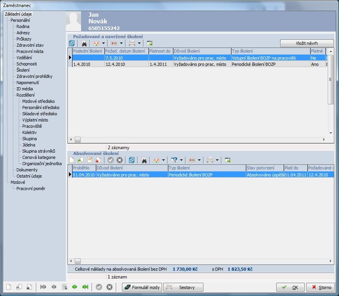Click export icon in Požadované školení toolbar

(x=150, y=43)
